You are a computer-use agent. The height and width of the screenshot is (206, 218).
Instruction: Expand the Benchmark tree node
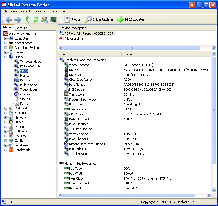[6, 150]
